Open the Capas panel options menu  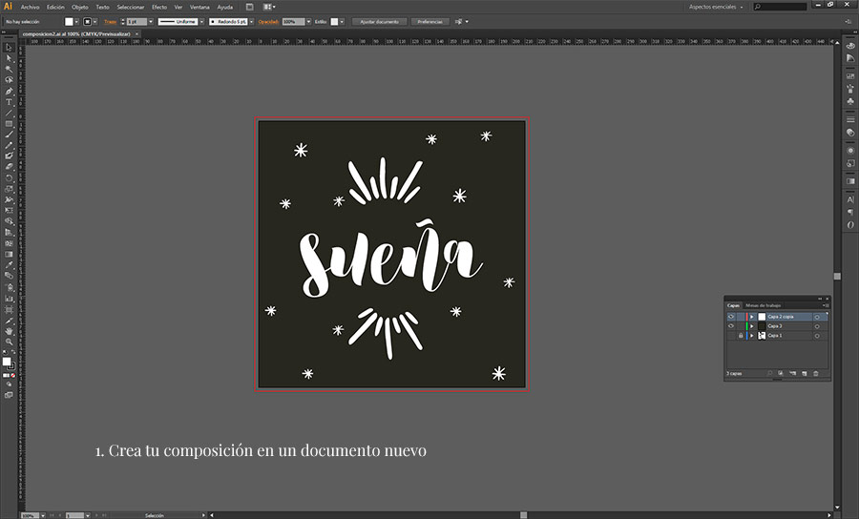click(x=826, y=305)
